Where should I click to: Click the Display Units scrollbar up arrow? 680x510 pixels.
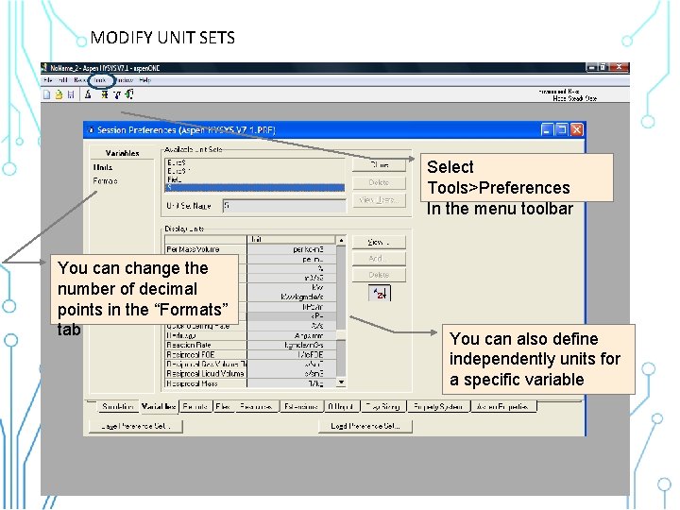[x=341, y=240]
